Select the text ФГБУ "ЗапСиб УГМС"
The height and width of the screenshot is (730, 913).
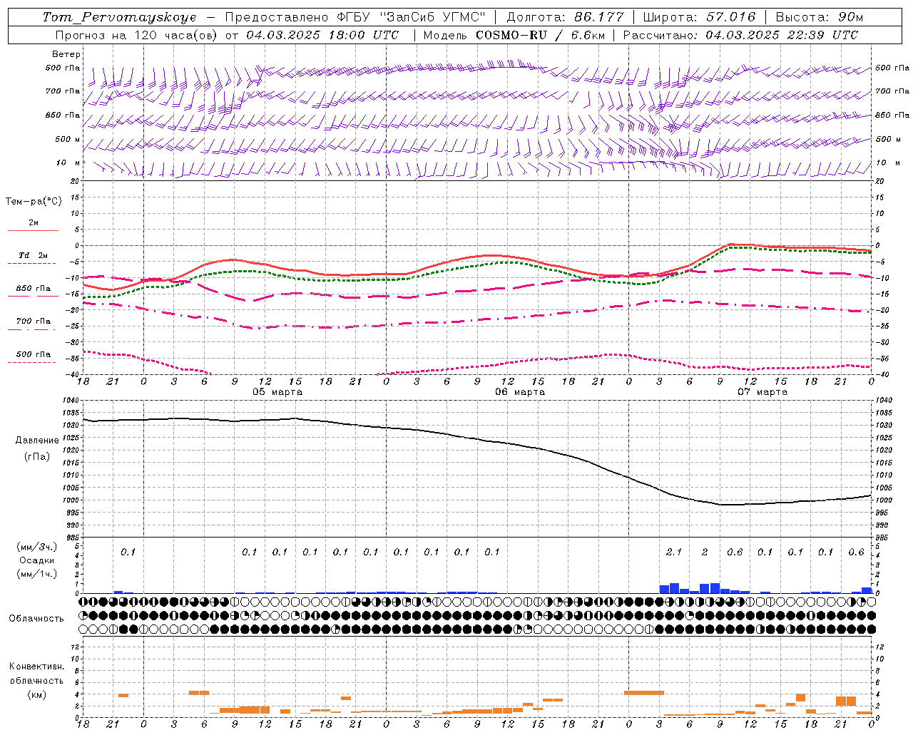[x=411, y=17]
